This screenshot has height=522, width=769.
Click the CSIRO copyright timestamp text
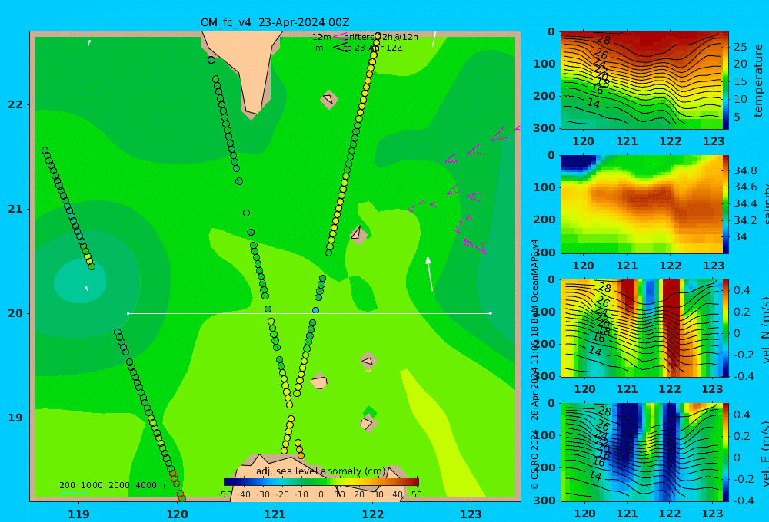[534, 365]
